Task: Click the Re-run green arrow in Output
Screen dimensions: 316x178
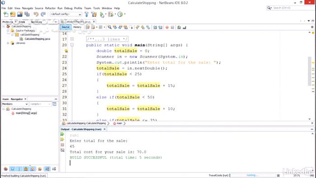Action: pyautogui.click(x=62, y=134)
